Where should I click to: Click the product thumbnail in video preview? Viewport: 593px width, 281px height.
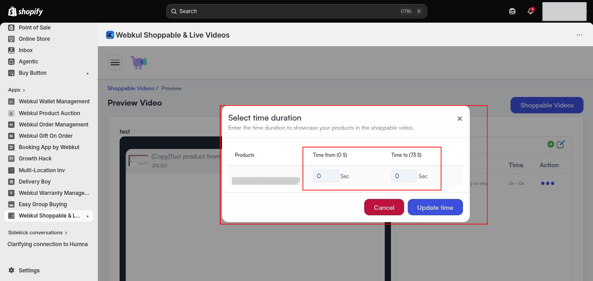tap(138, 161)
